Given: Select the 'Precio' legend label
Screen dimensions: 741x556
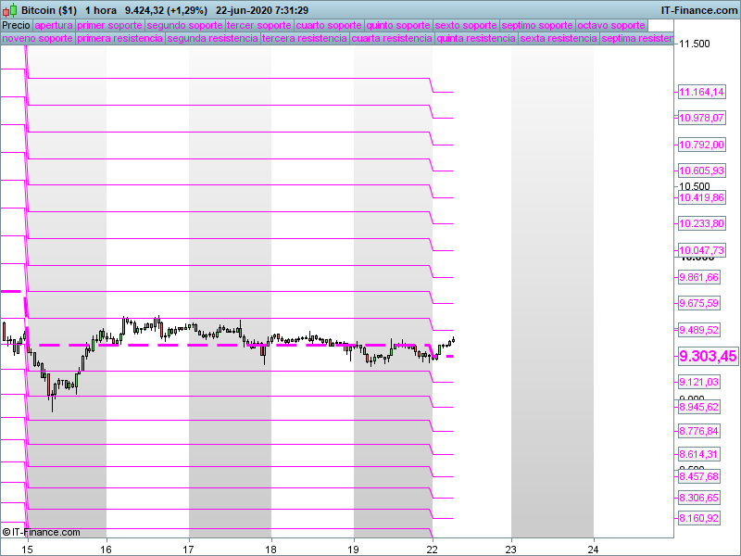Looking at the screenshot, I should coord(15,26).
